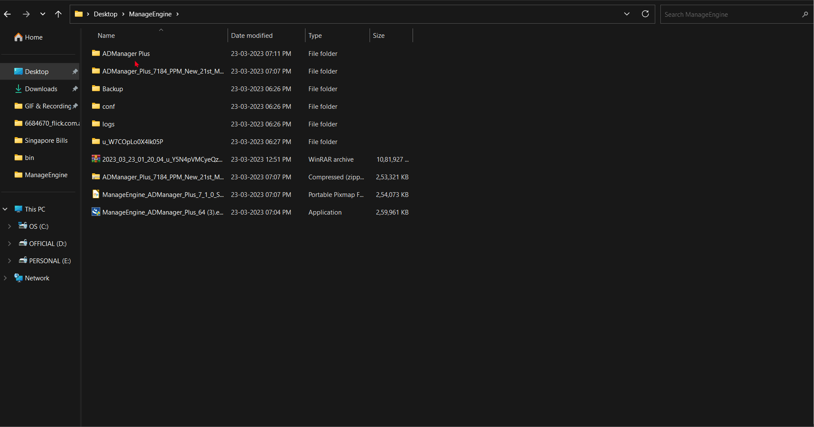Click Desktop in the address breadcrumb
Screen dimensions: 814x427
(105, 14)
